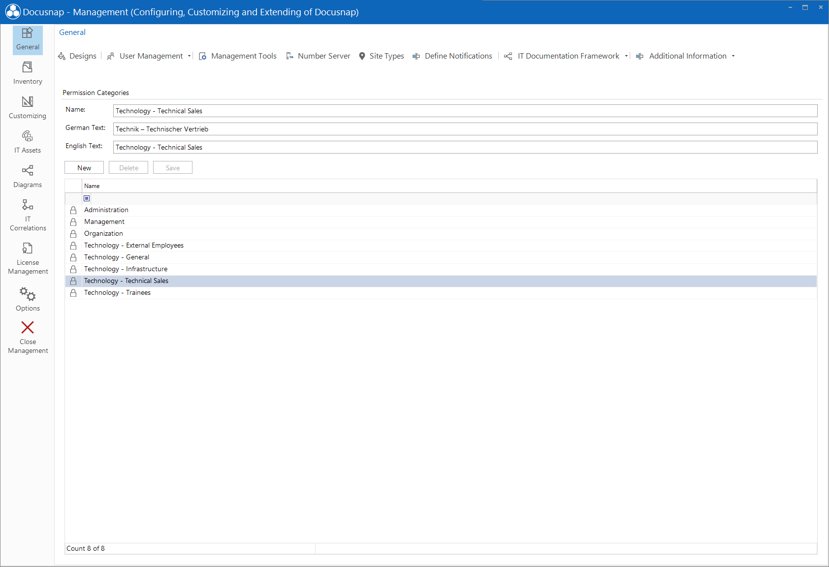The image size is (829, 567).
Task: Open Designs from the toolbar
Action: point(77,56)
